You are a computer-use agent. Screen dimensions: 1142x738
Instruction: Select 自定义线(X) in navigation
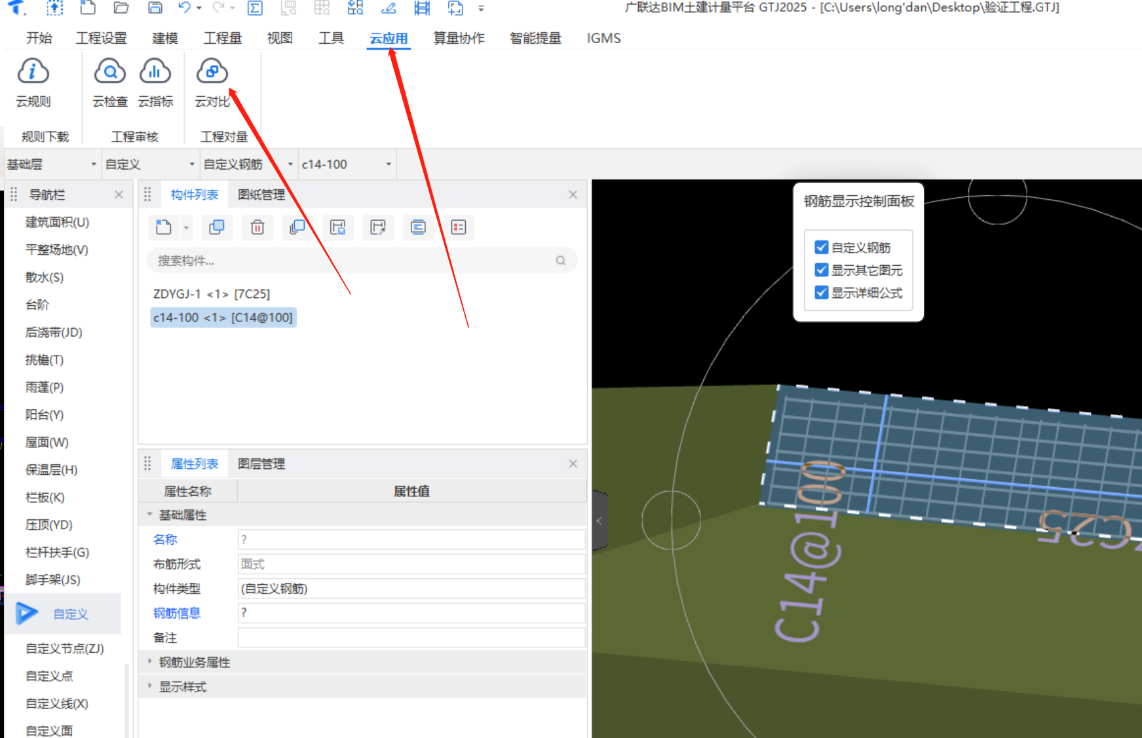pyautogui.click(x=57, y=704)
